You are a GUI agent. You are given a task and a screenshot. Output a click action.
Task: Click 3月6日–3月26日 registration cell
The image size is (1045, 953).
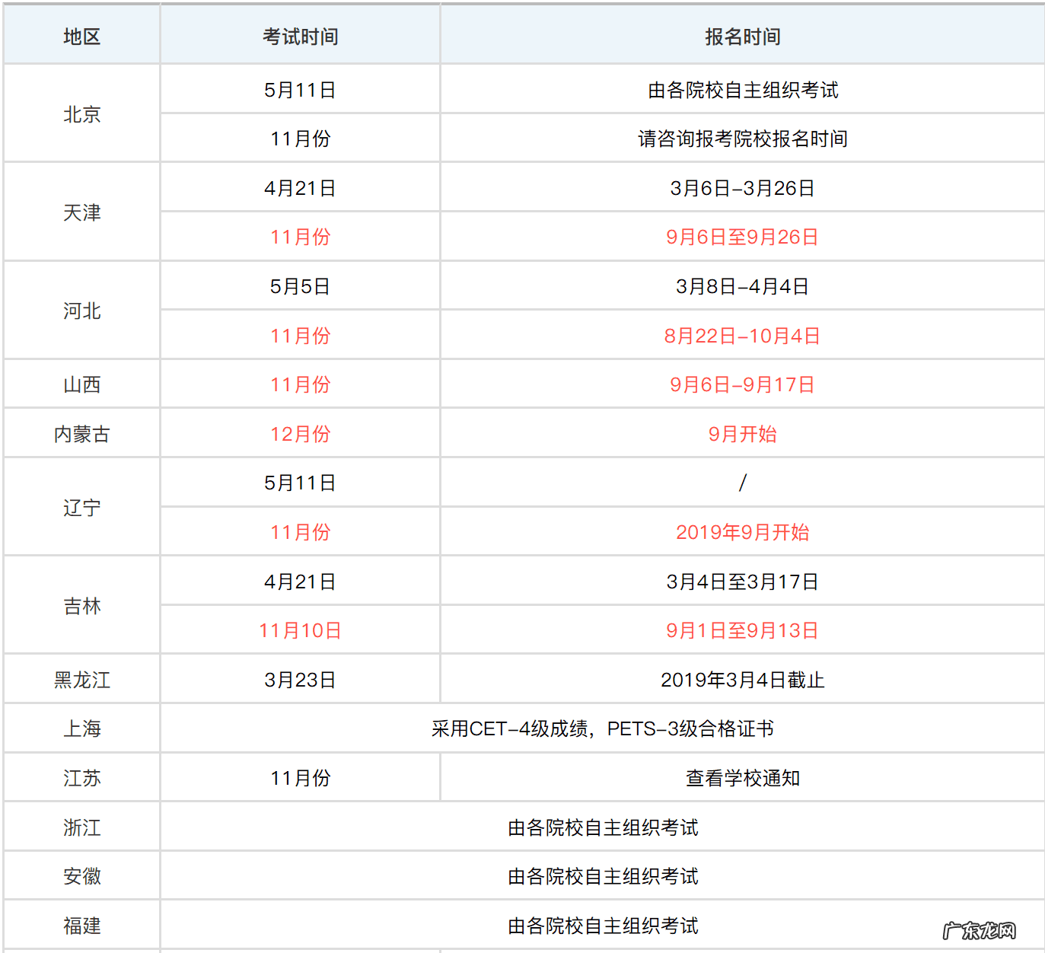pyautogui.click(x=742, y=188)
